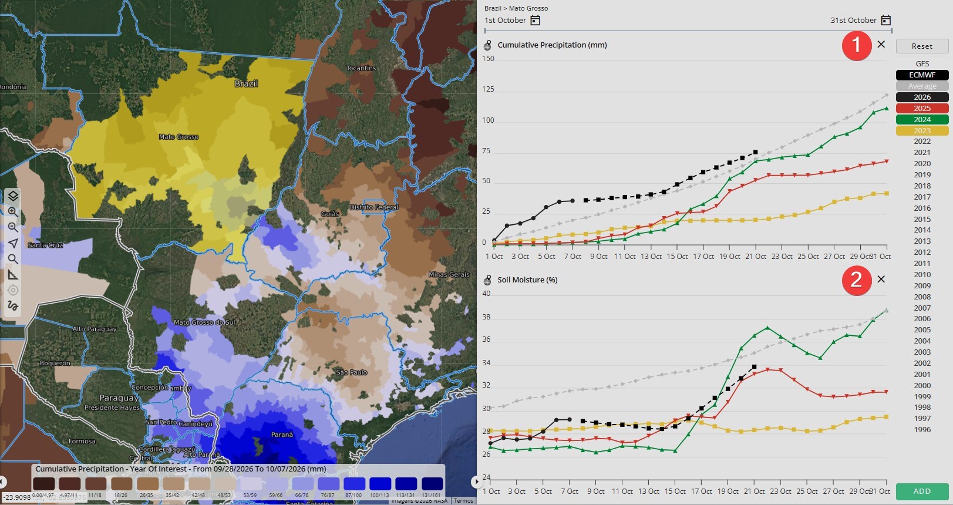Select the freehand draw tool

pyautogui.click(x=13, y=306)
